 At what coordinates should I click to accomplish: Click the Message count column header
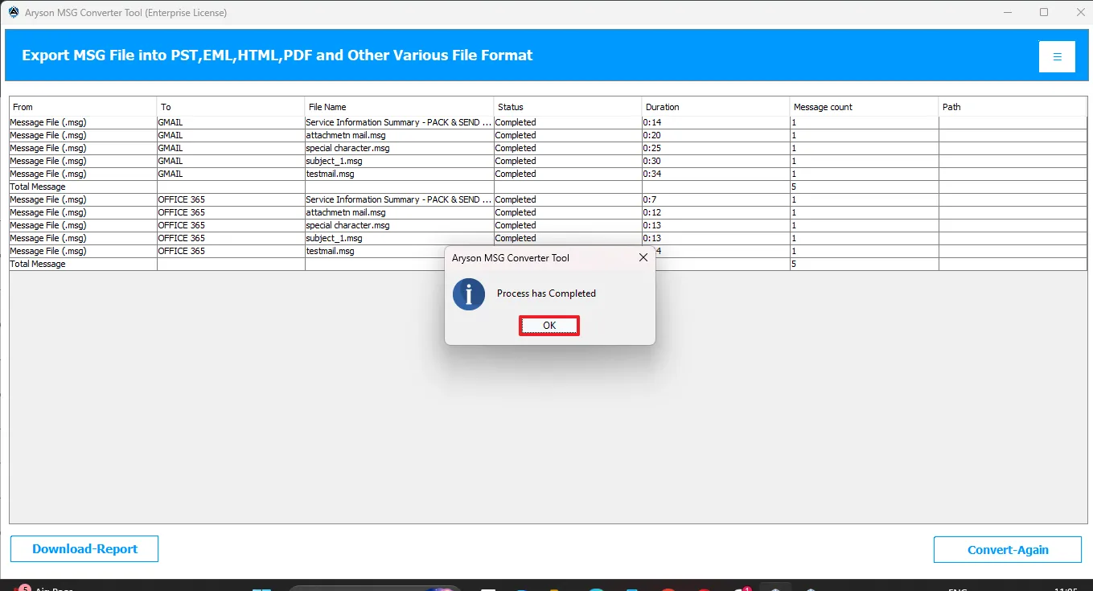point(864,107)
